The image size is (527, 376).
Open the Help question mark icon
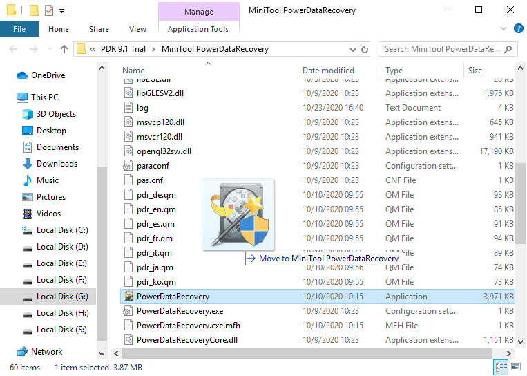point(518,28)
